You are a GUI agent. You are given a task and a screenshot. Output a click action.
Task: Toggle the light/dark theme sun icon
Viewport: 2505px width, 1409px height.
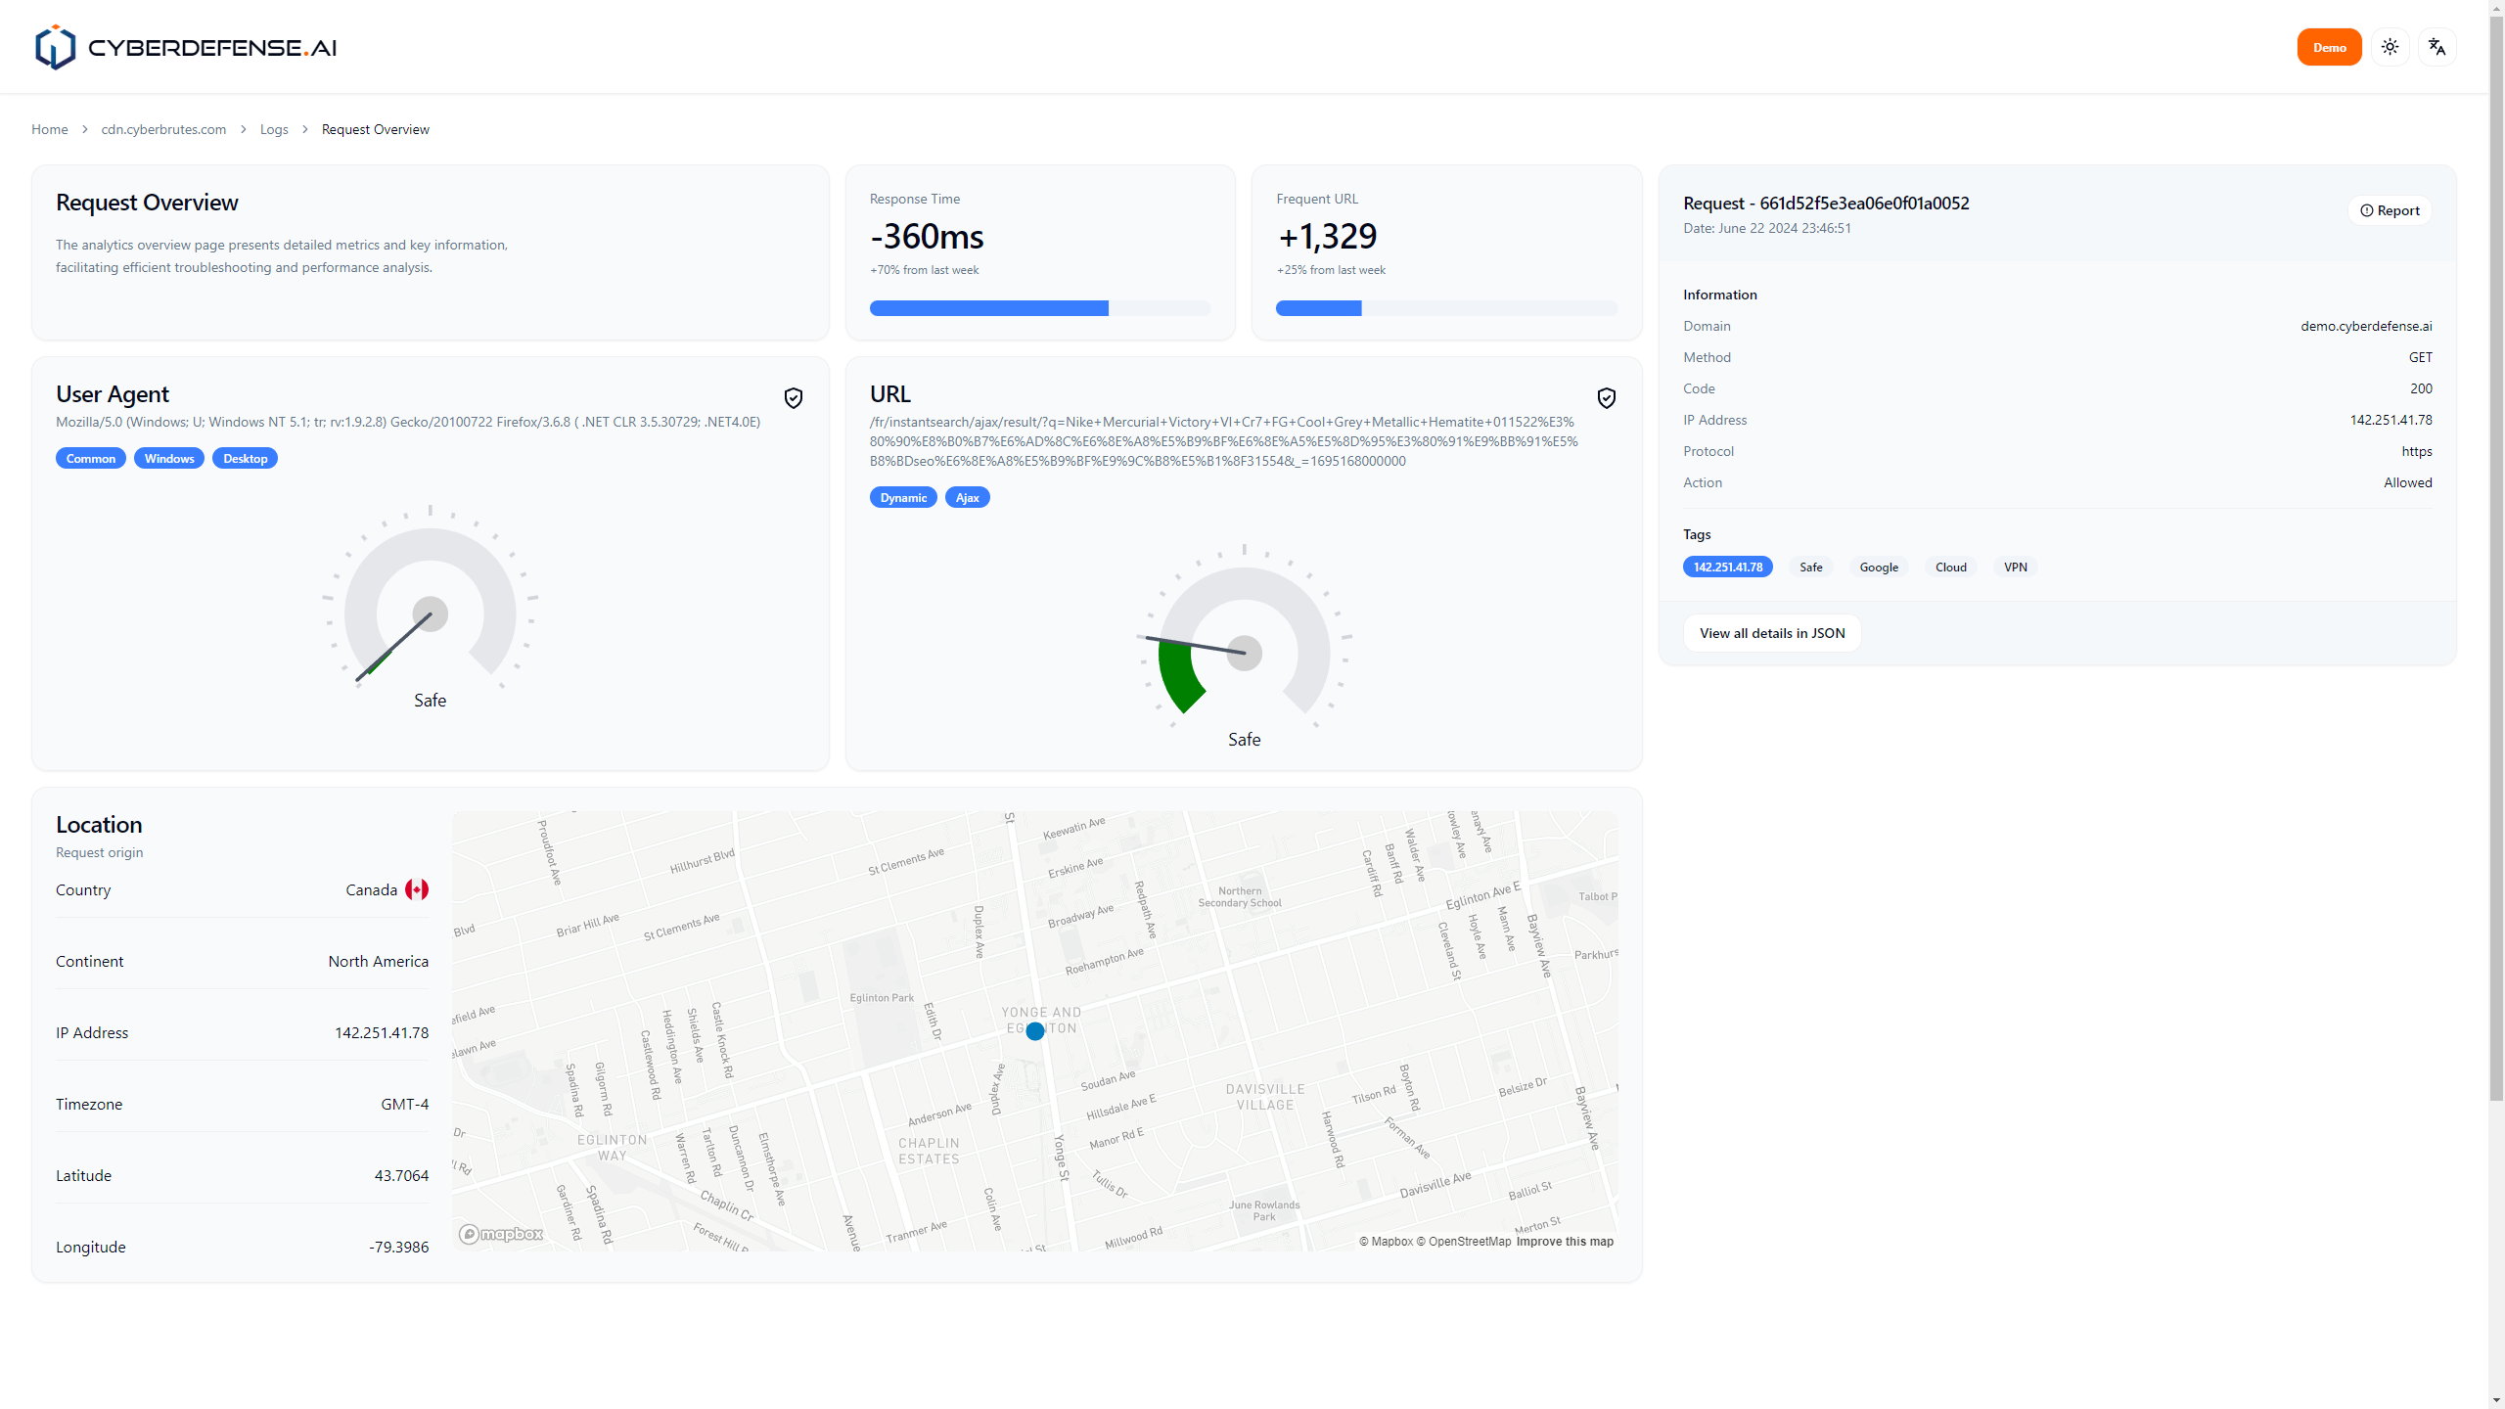[x=2391, y=47]
